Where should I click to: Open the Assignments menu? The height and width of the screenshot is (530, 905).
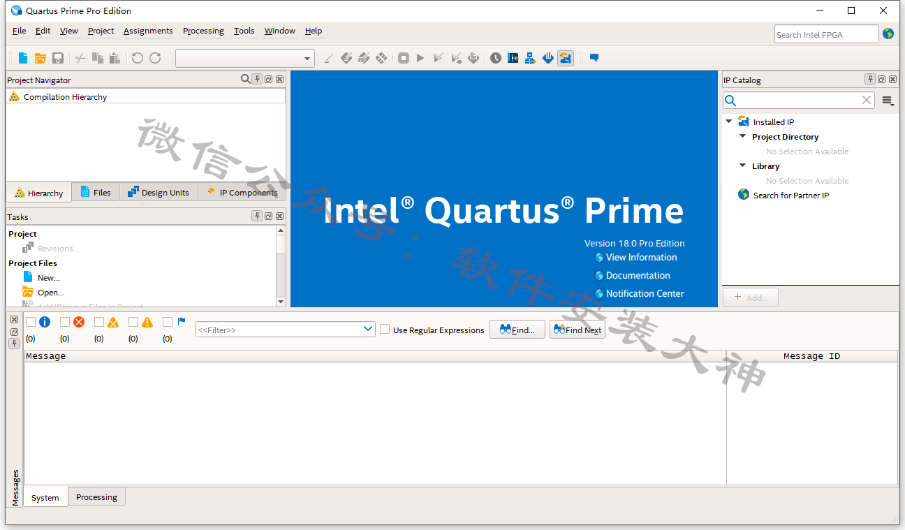[148, 31]
